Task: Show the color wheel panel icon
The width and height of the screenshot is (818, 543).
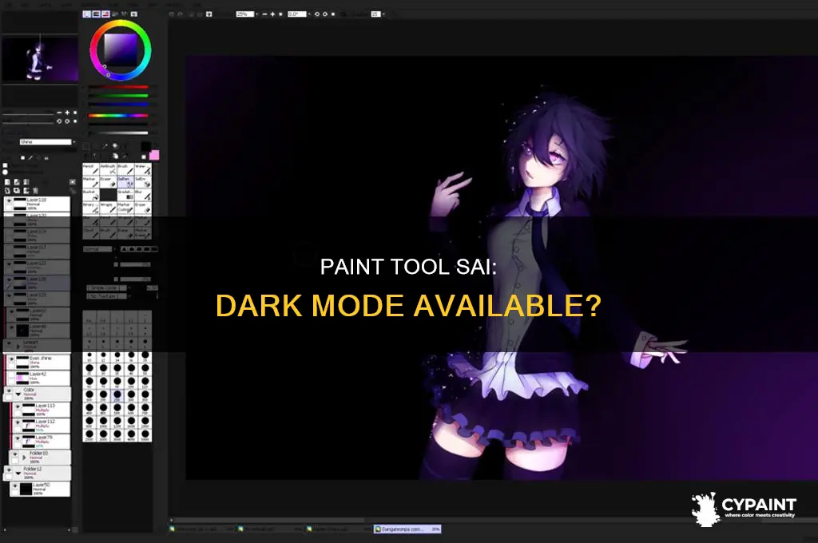Action: 86,14
